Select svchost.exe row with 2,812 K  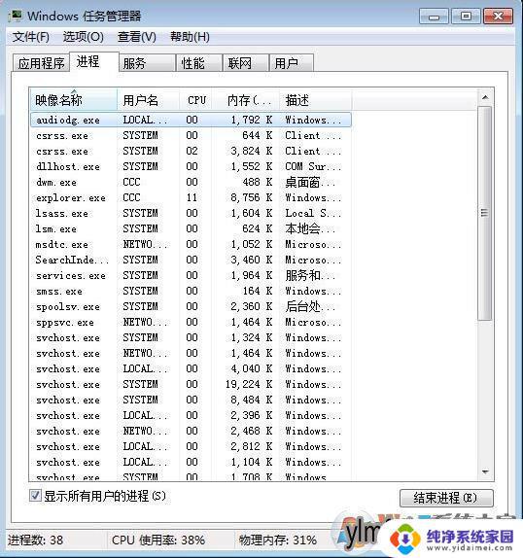point(191,446)
